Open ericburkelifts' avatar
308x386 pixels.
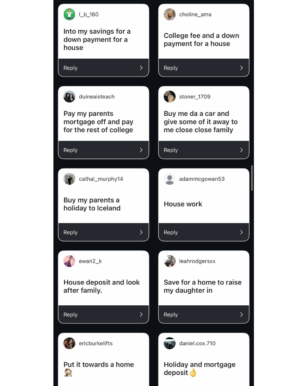click(x=69, y=343)
